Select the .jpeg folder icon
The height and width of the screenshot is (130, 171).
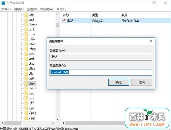click(26, 113)
